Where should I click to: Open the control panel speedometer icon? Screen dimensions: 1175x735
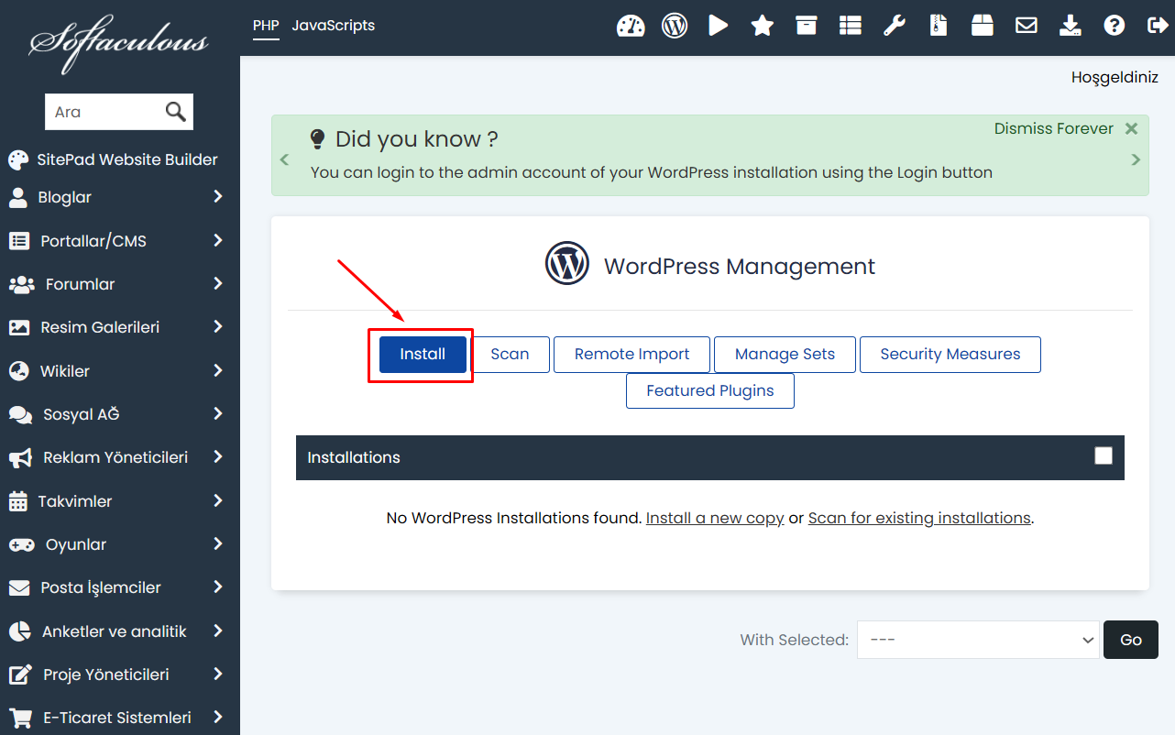coord(631,26)
